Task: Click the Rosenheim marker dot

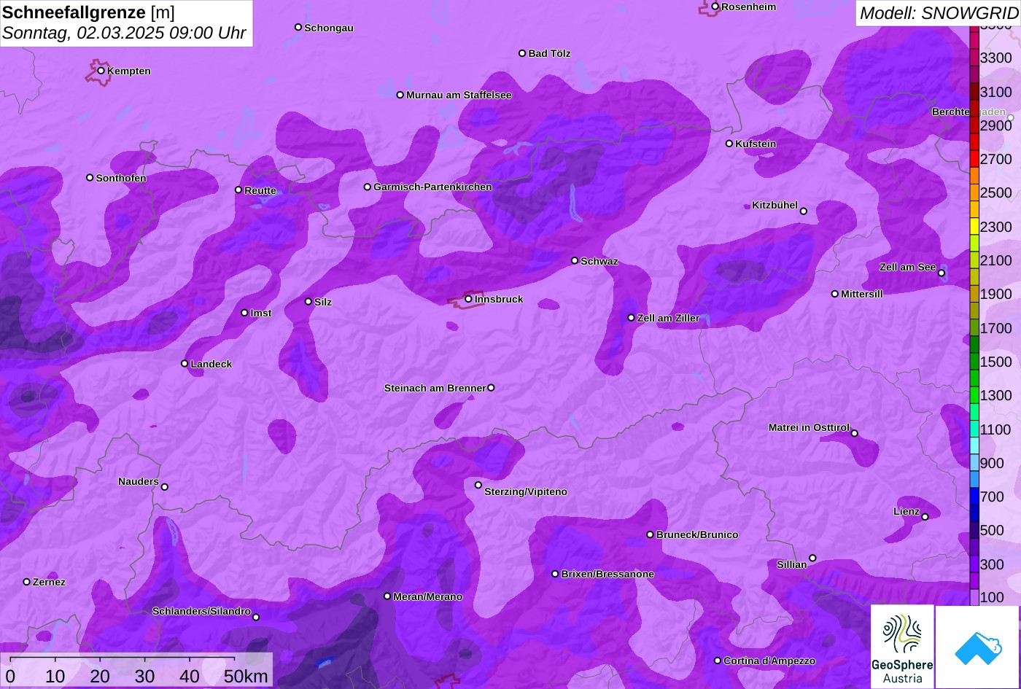Action: point(715,7)
